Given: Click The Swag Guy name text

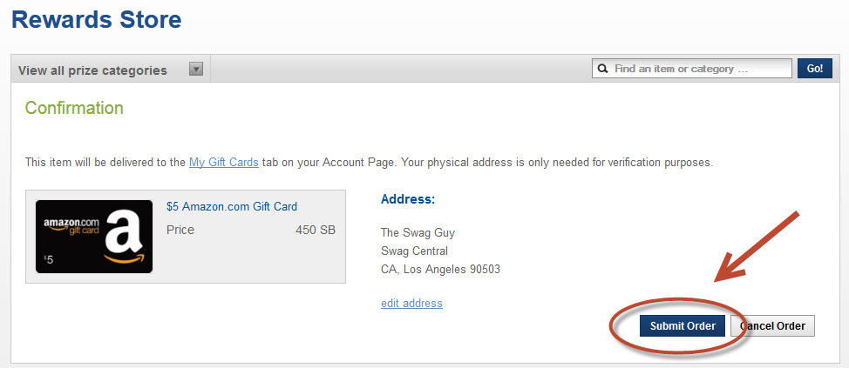Looking at the screenshot, I should coord(418,233).
